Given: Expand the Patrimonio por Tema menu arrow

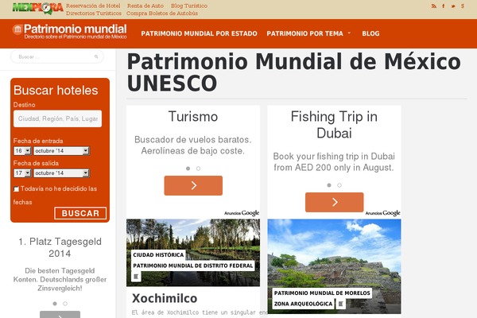Looking at the screenshot, I should [x=349, y=33].
